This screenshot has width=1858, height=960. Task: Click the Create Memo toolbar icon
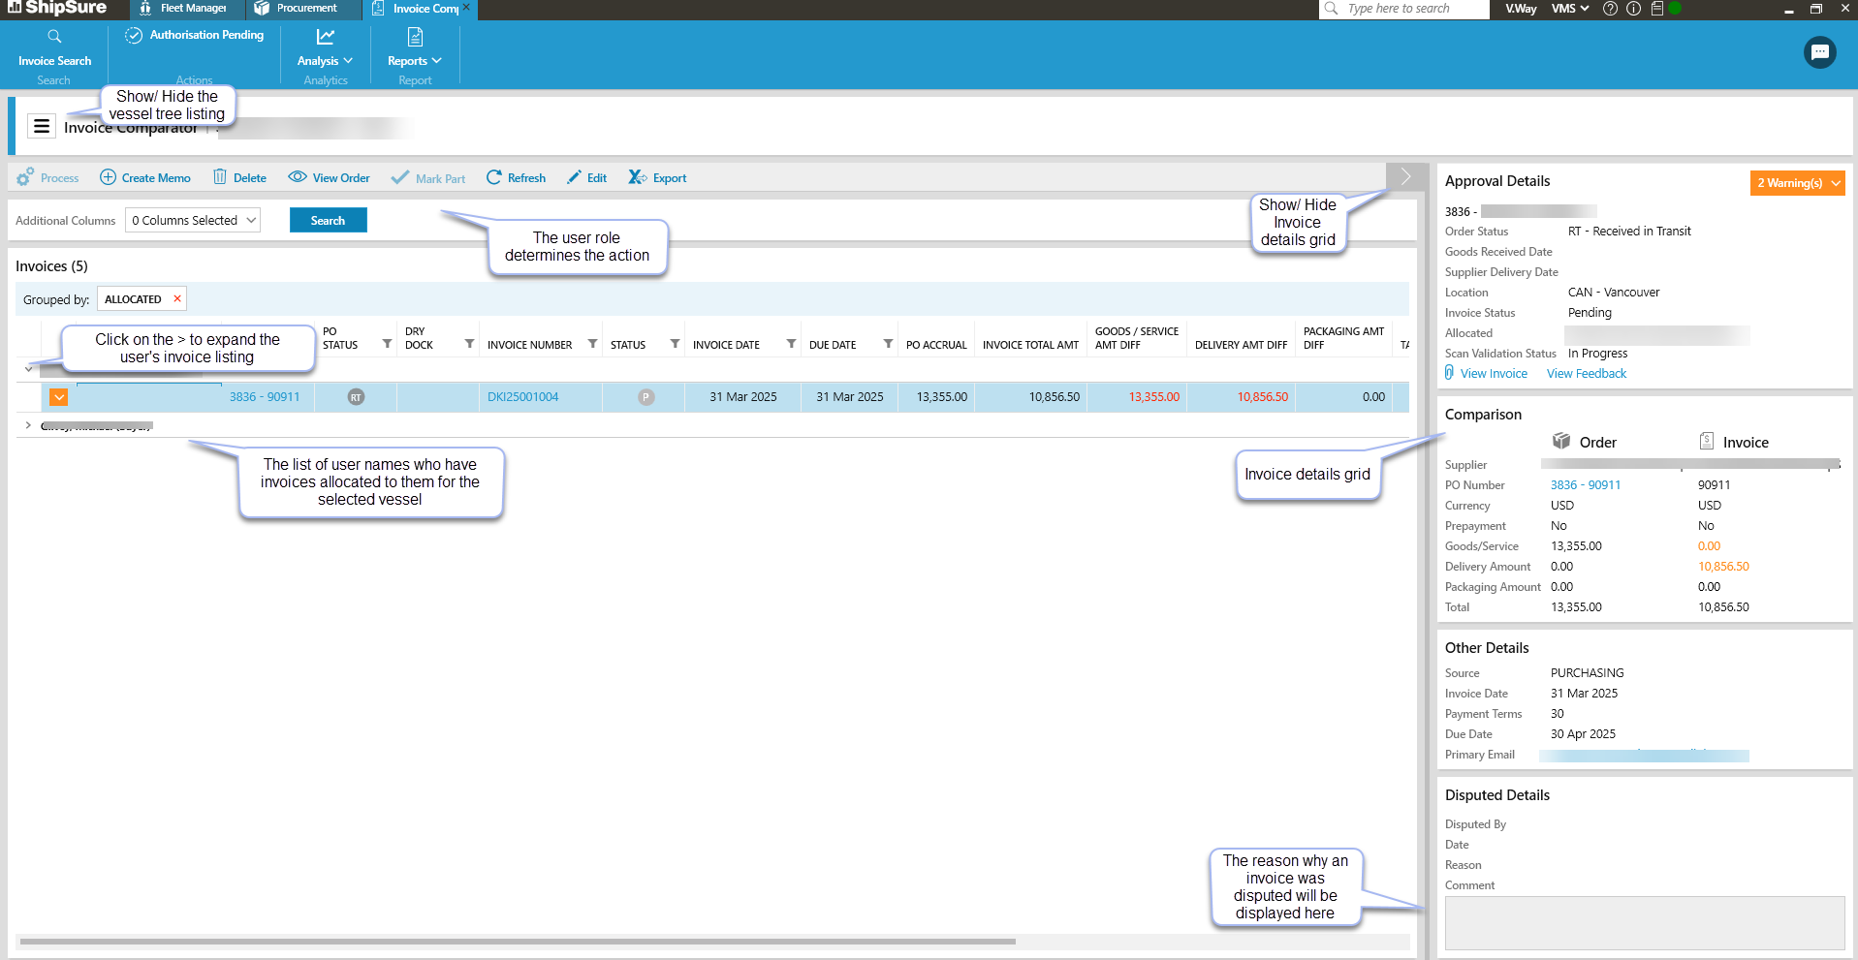[x=109, y=177]
